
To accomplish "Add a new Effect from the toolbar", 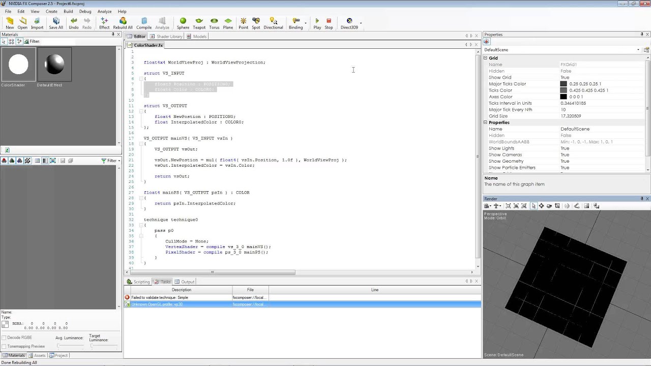I will click(x=104, y=23).
